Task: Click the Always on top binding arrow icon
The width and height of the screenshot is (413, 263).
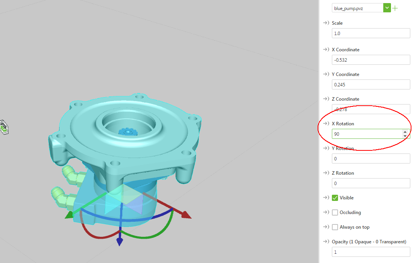Action: [326, 227]
